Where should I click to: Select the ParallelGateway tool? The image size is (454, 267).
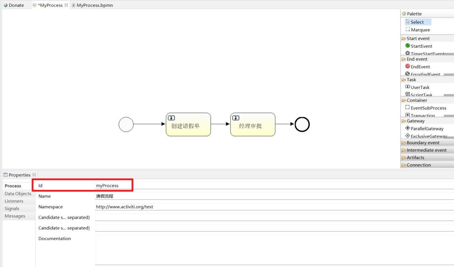pos(426,128)
